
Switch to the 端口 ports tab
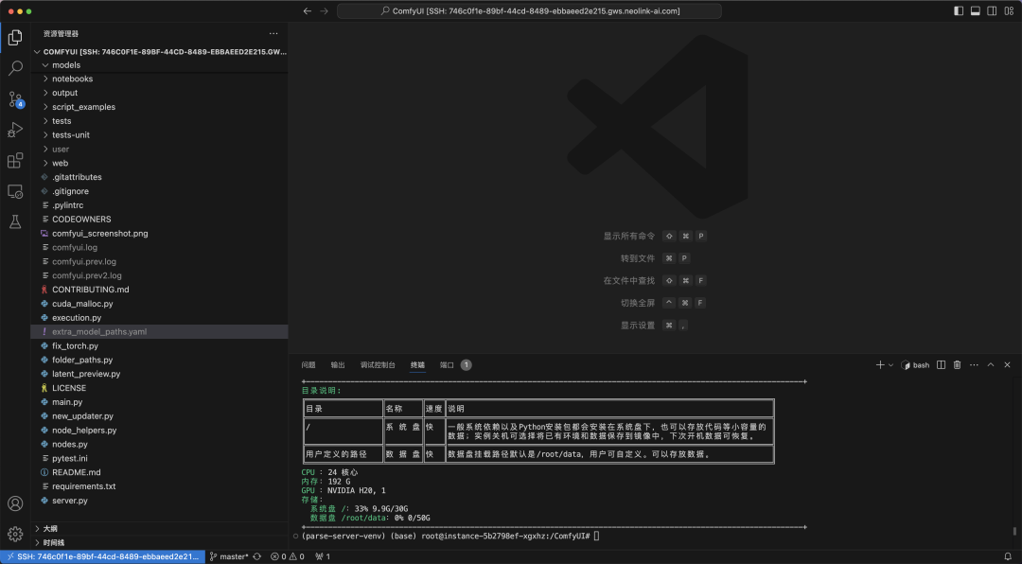click(447, 365)
